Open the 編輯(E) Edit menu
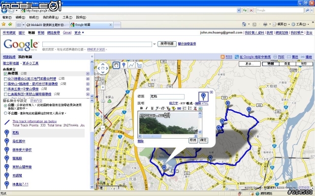Screen dimensions: 315x196 click(x=20, y=18)
